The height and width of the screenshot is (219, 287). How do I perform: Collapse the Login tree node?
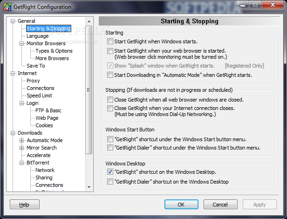pos(21,103)
